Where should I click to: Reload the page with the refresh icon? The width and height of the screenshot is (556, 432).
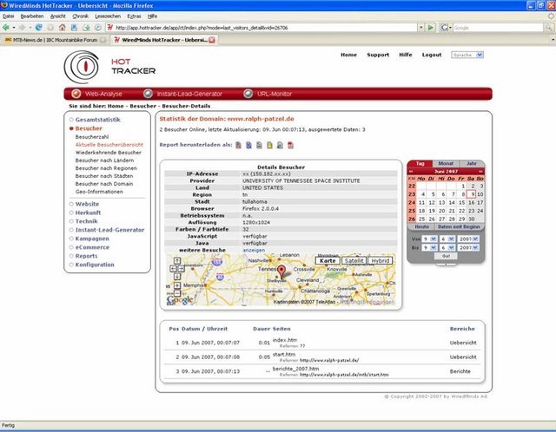tap(38, 27)
